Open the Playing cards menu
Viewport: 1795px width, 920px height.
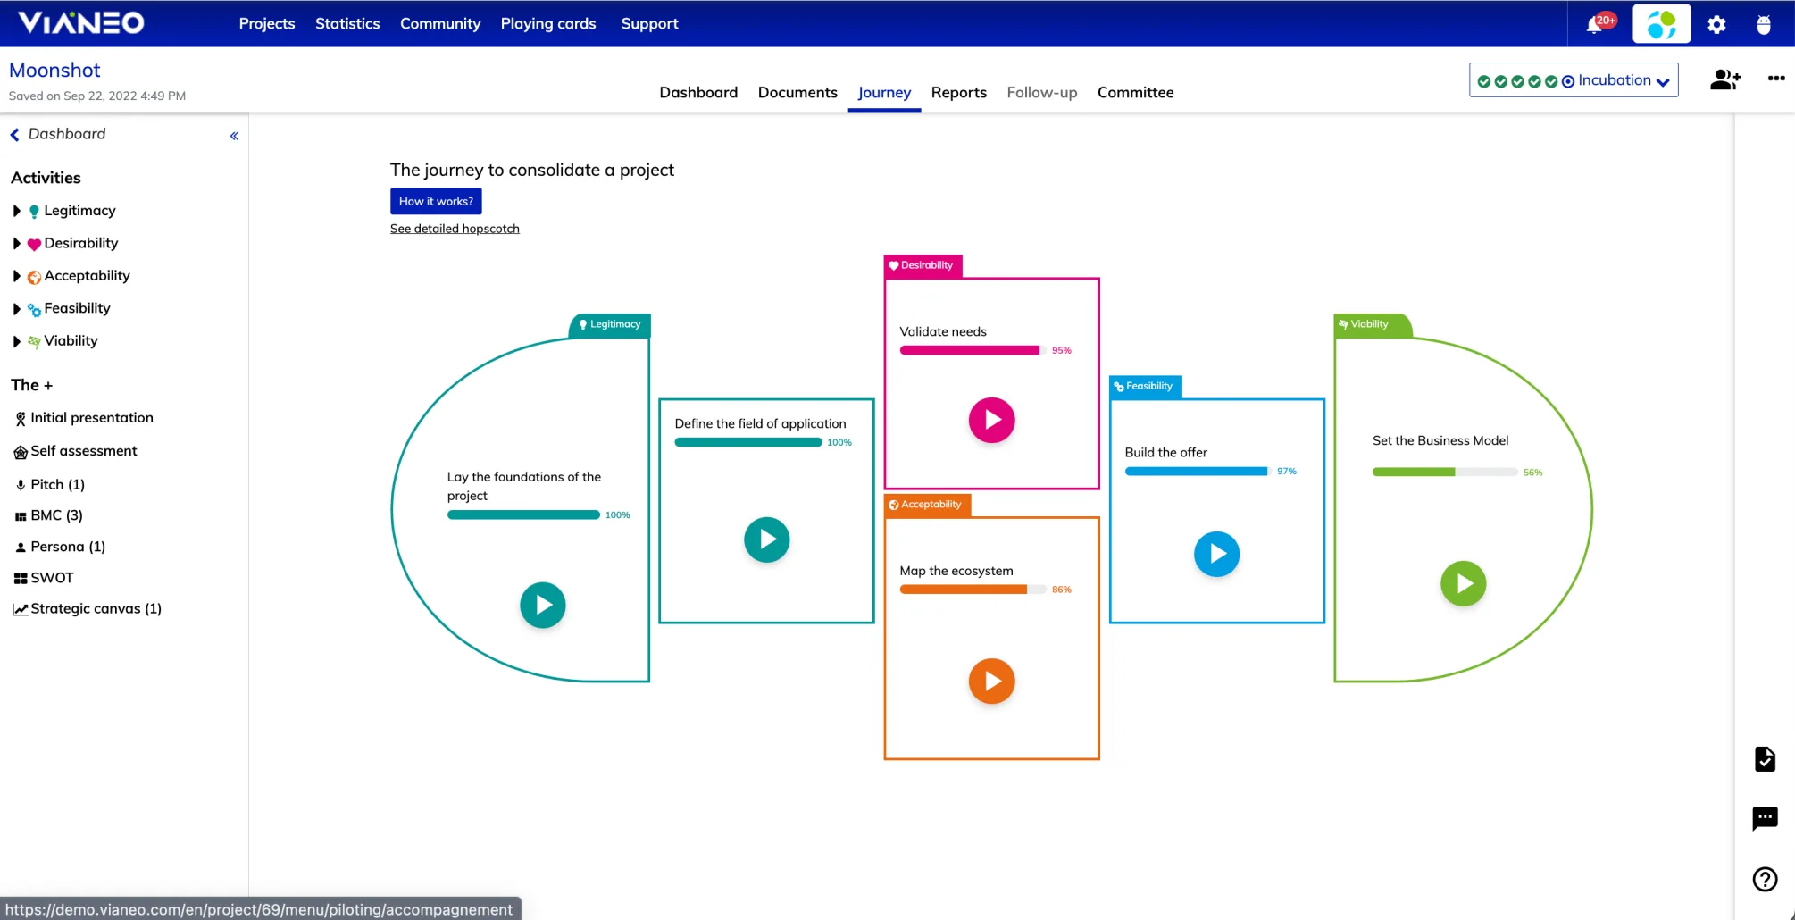coord(548,23)
